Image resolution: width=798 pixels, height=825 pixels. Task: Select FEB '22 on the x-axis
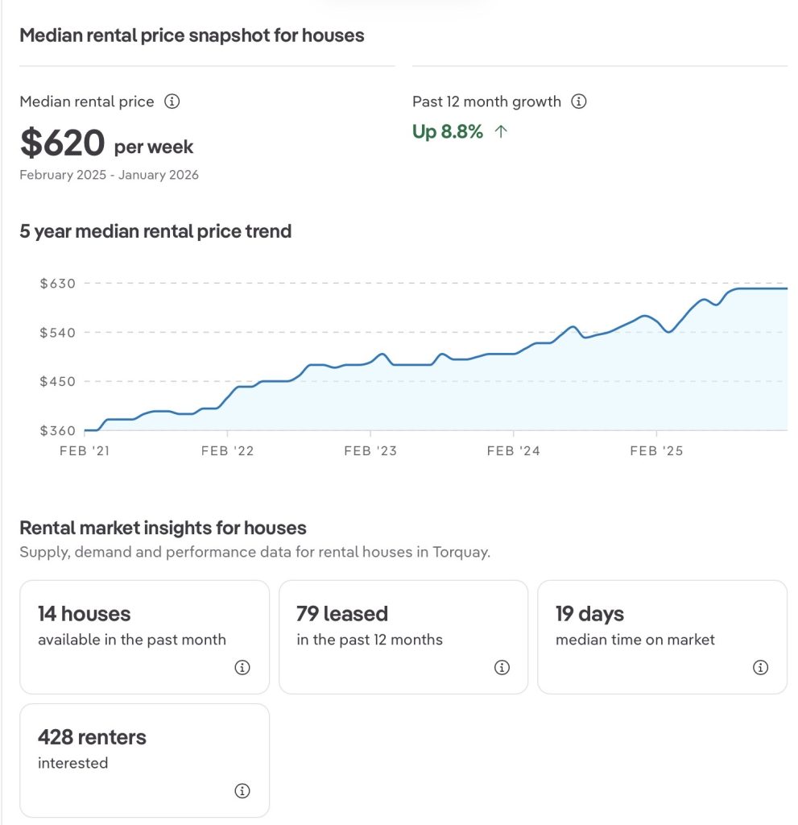coord(227,450)
